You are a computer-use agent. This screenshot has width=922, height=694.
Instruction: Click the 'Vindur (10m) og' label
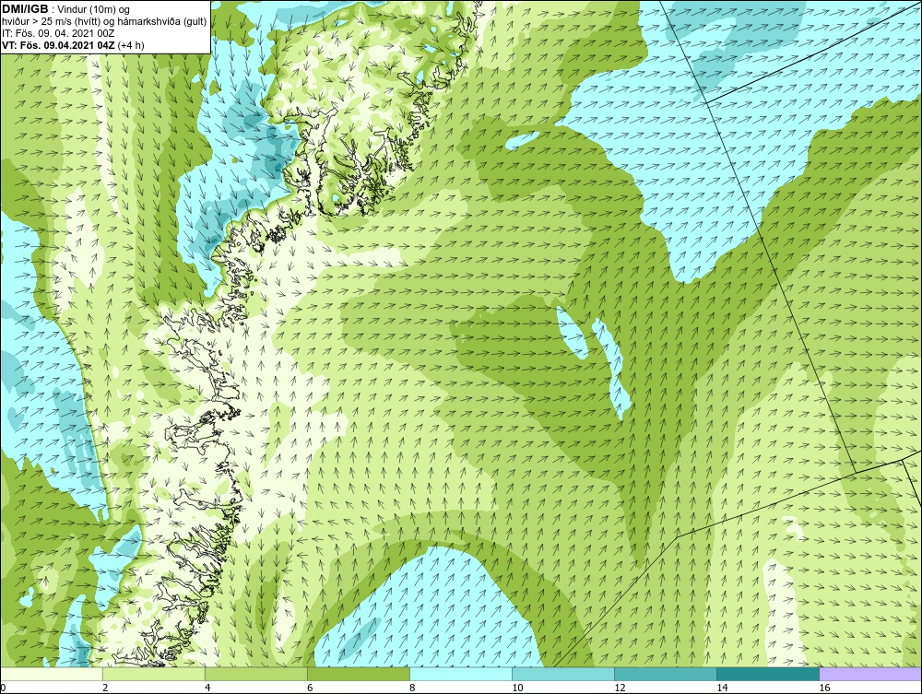click(93, 10)
